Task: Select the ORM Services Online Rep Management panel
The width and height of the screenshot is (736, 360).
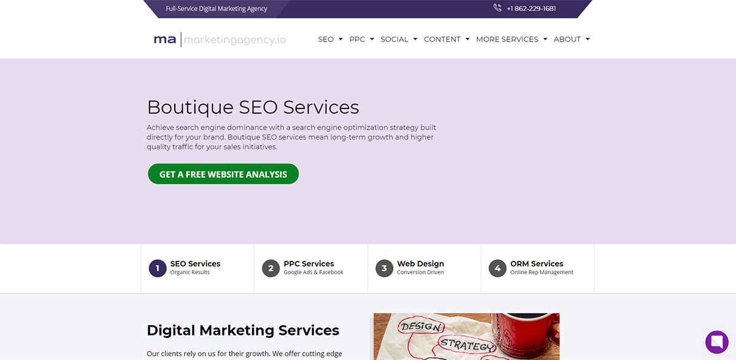Action: (537, 268)
